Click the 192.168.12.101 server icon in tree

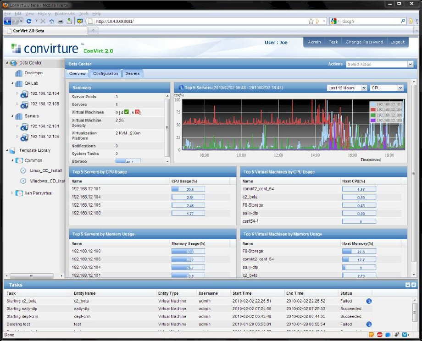pyautogui.click(x=24, y=126)
